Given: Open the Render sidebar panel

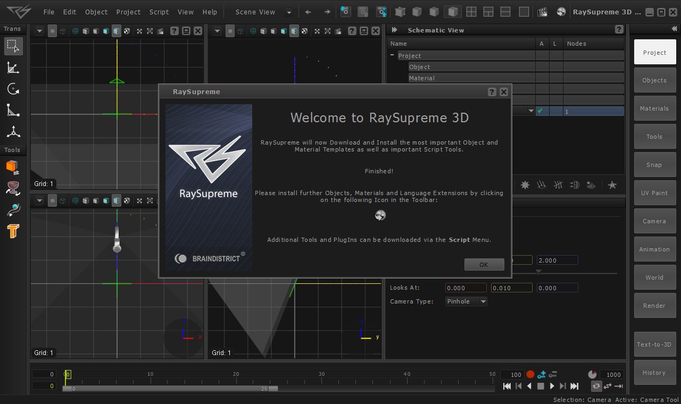Looking at the screenshot, I should 654,306.
